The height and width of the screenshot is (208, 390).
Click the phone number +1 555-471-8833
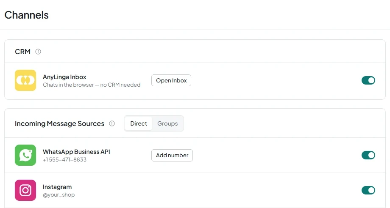[65, 160]
